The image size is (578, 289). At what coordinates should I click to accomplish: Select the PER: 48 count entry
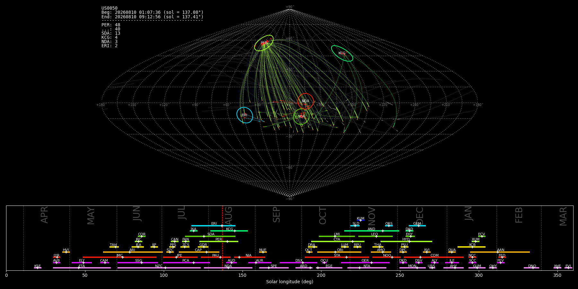111,25
